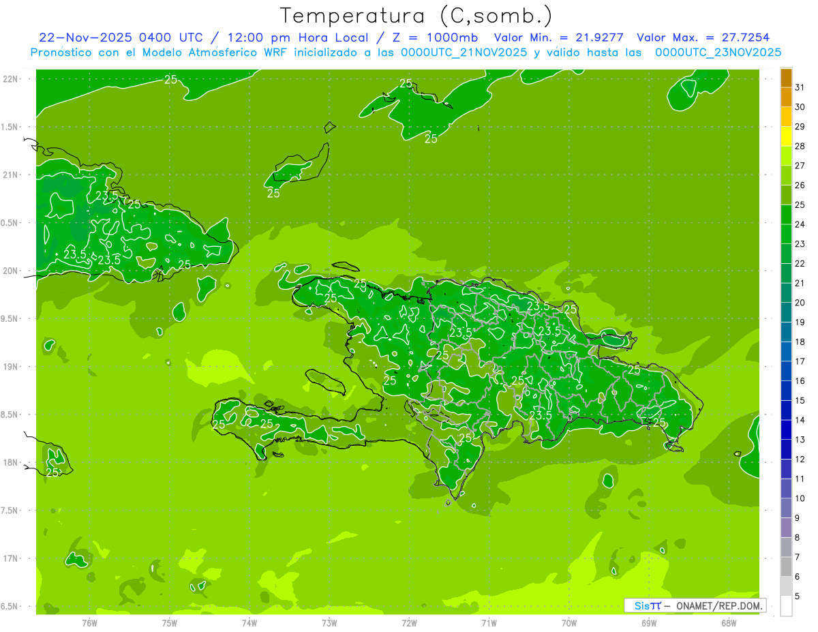Click the '0000UTC_21NOV2025' initialization time text
This screenshot has height=632, width=818.
click(464, 52)
